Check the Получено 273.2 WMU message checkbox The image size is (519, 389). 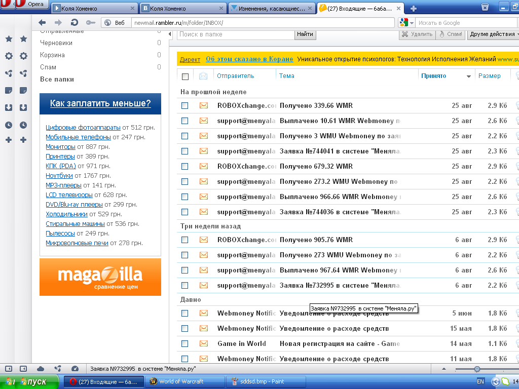click(x=184, y=182)
